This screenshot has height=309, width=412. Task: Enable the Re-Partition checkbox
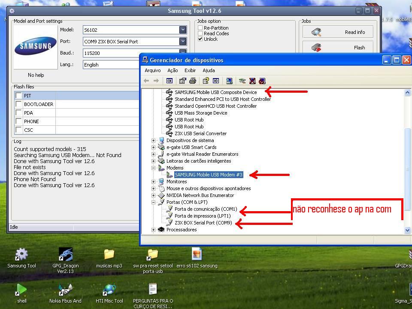[200, 28]
